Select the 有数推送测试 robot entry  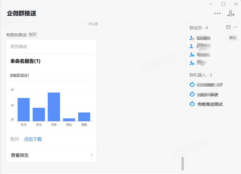click(210, 104)
